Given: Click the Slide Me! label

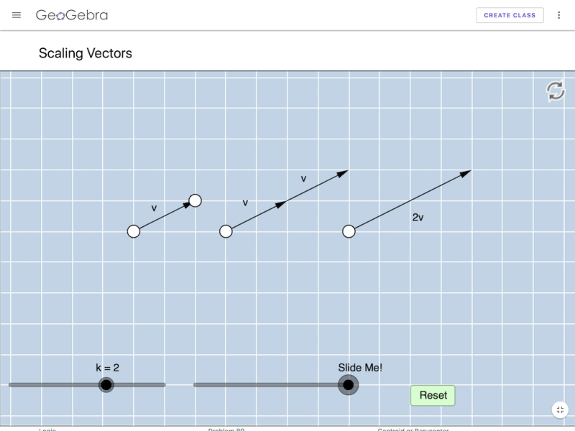Looking at the screenshot, I should pos(361,367).
